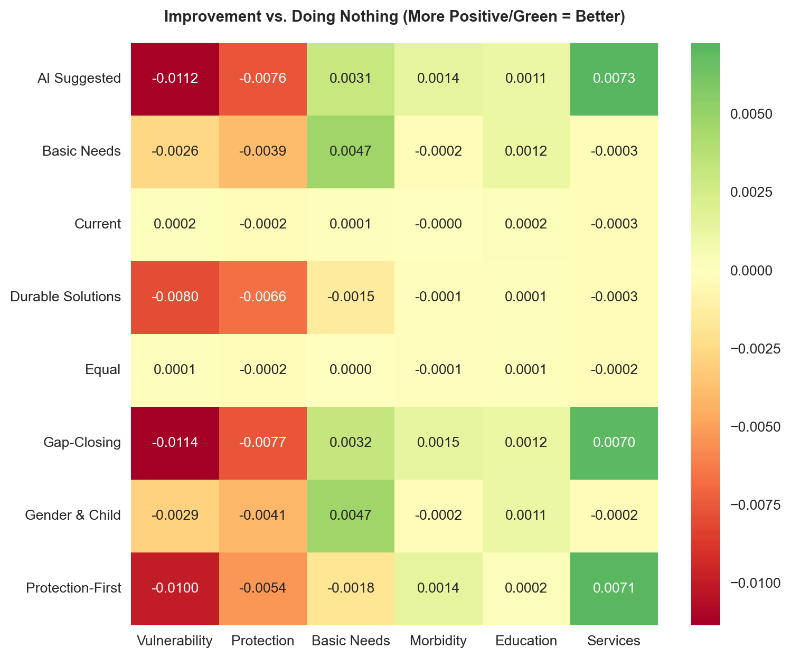Screen dimensions: 791x658
Task: Click the Services column label
Action: (614, 641)
